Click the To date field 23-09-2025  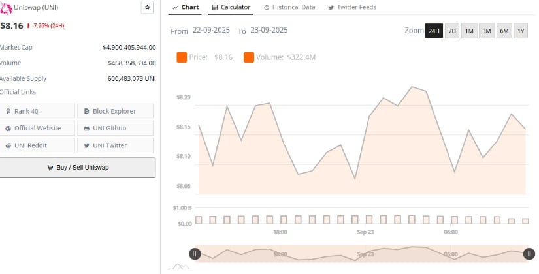[x=269, y=30]
